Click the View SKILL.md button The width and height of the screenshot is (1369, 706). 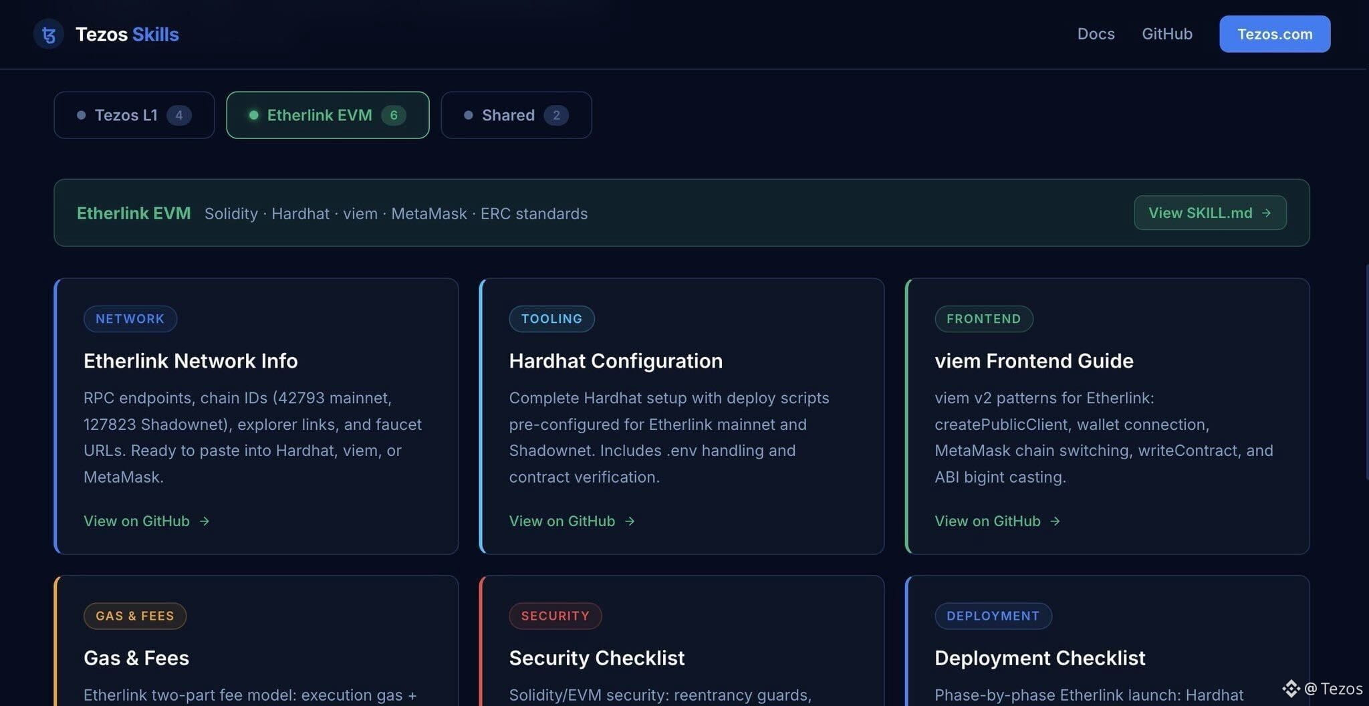tap(1210, 213)
